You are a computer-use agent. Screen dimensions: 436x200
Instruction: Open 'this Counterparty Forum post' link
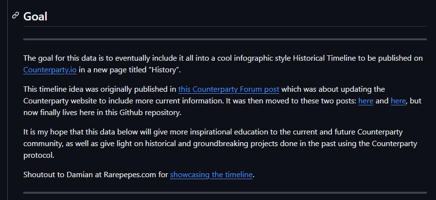point(228,89)
